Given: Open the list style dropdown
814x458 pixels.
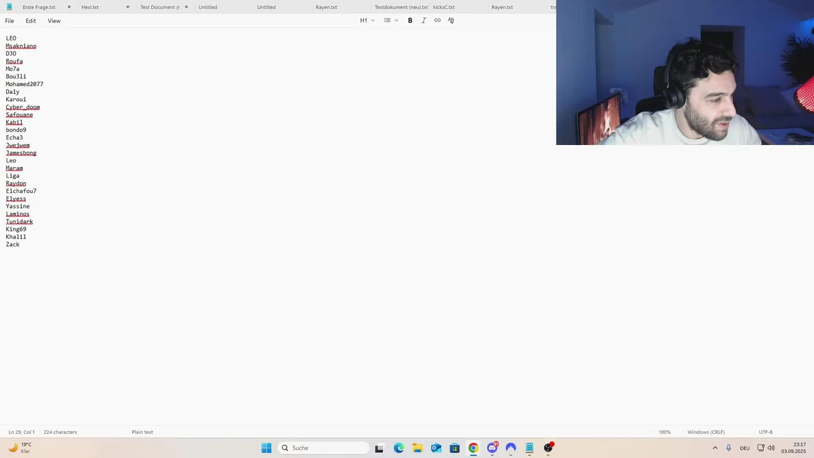Looking at the screenshot, I should 390,20.
